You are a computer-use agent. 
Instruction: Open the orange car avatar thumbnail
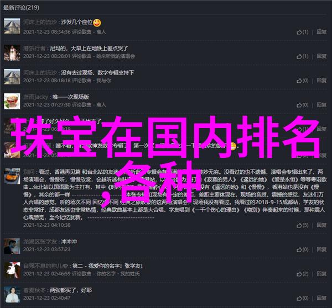point(12,176)
